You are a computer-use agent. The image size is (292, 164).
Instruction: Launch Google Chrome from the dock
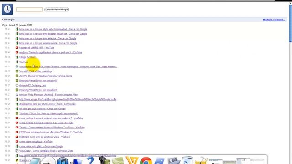(146, 160)
